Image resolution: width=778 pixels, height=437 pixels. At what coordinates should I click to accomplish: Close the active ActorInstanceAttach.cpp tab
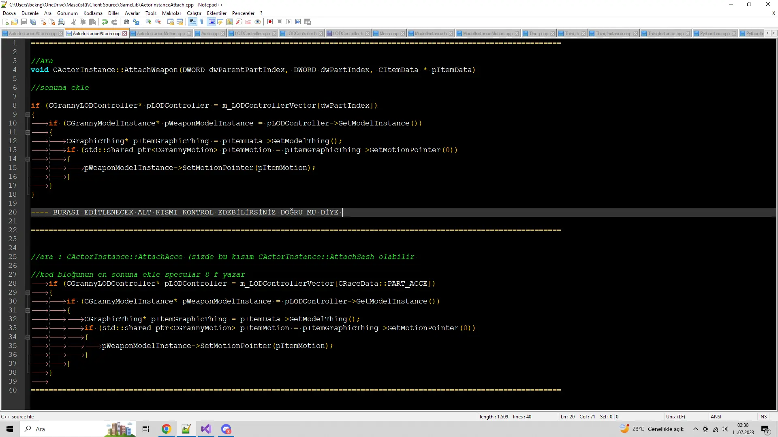124,34
